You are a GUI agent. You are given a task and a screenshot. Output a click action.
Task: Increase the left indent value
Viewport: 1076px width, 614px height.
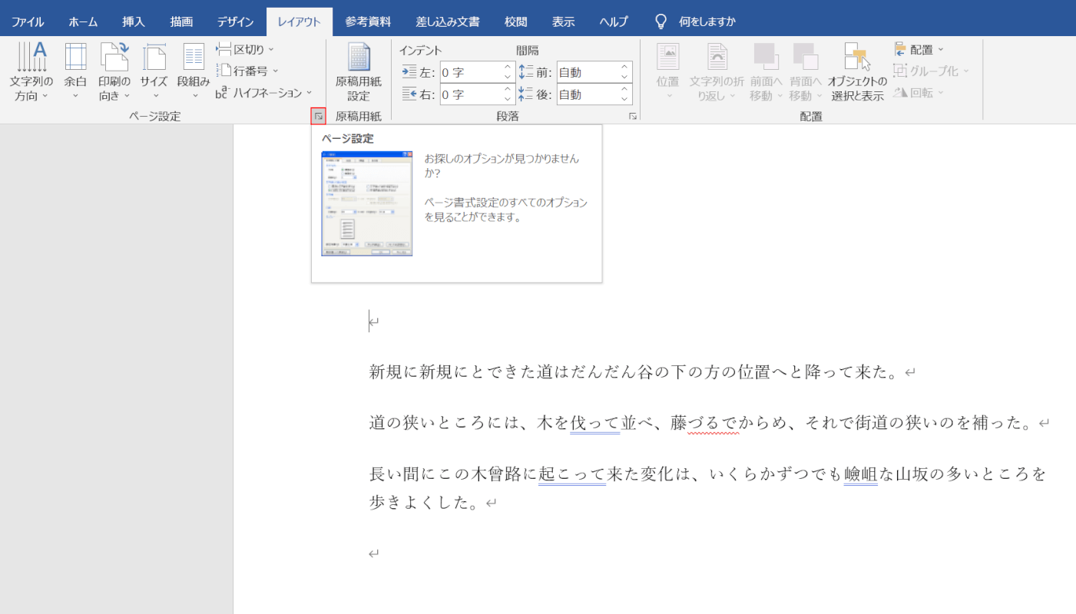coord(508,68)
